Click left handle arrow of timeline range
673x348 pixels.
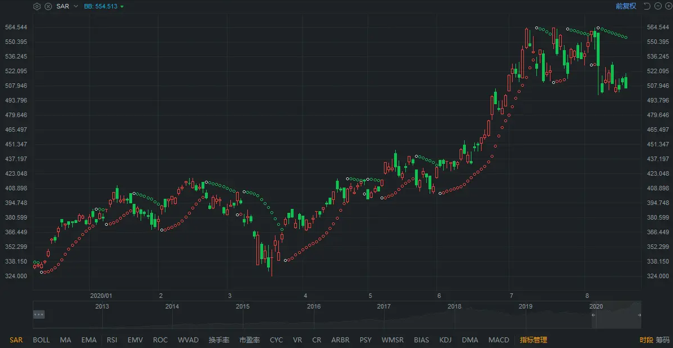coord(593,315)
